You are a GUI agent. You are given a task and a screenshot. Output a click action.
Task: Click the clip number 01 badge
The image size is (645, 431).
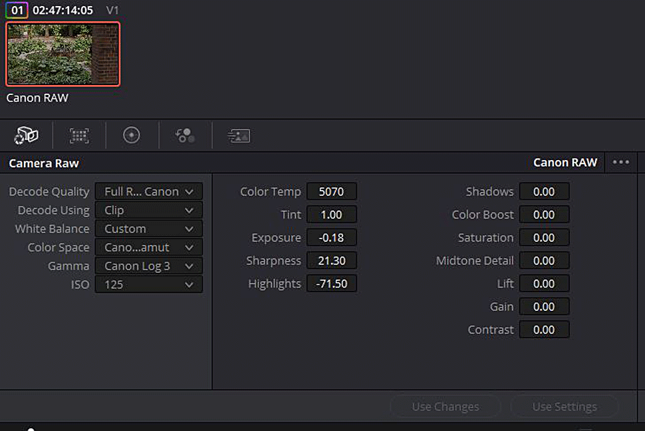(x=17, y=10)
